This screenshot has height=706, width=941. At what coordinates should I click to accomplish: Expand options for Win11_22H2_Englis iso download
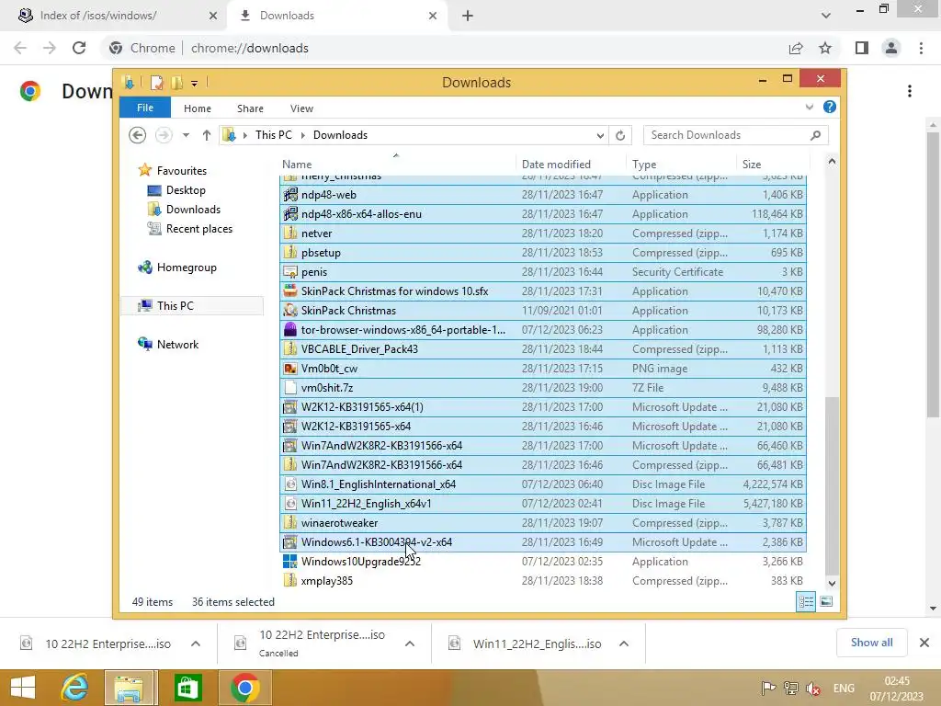pos(624,643)
